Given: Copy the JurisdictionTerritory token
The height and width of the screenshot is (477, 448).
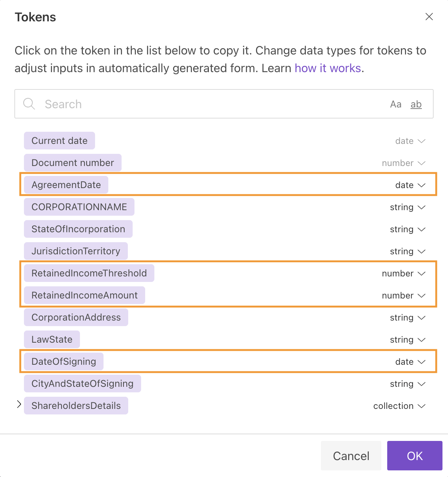Looking at the screenshot, I should [x=76, y=251].
